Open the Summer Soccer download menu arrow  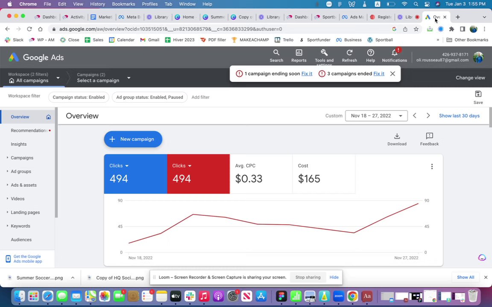click(x=73, y=278)
